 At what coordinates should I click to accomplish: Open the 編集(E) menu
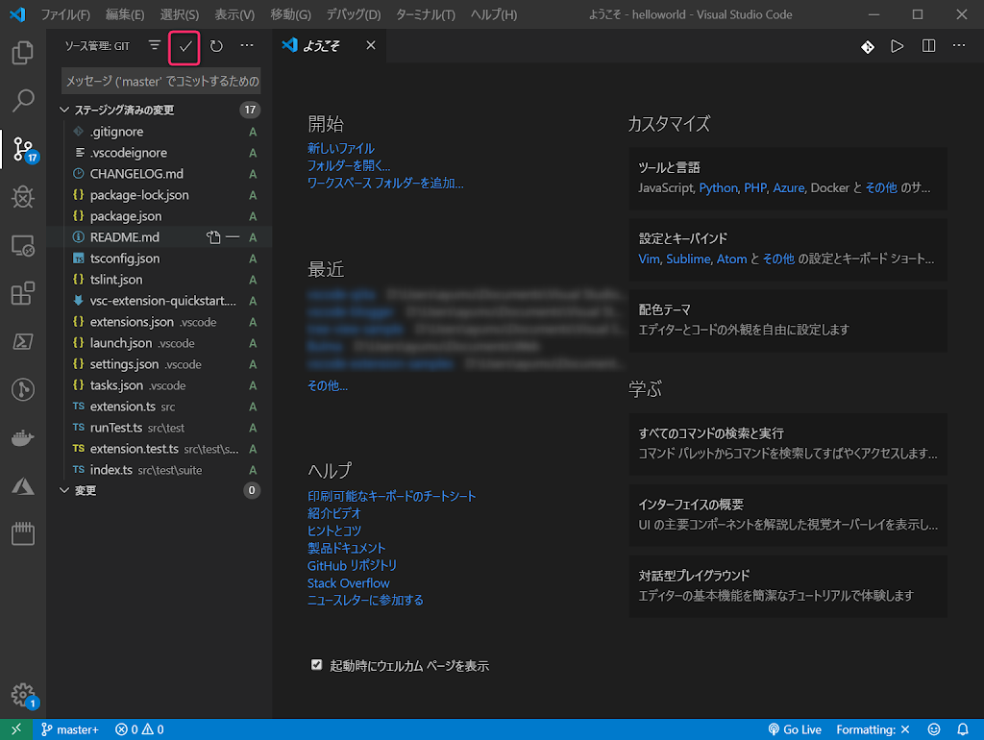[125, 14]
